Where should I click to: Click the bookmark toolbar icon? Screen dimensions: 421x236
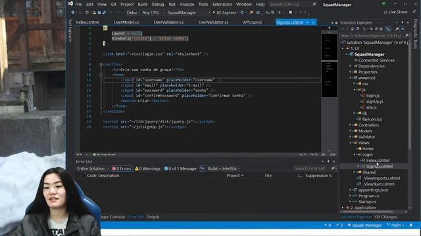click(290, 12)
